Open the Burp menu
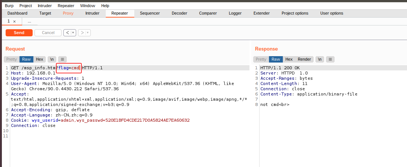 point(9,6)
